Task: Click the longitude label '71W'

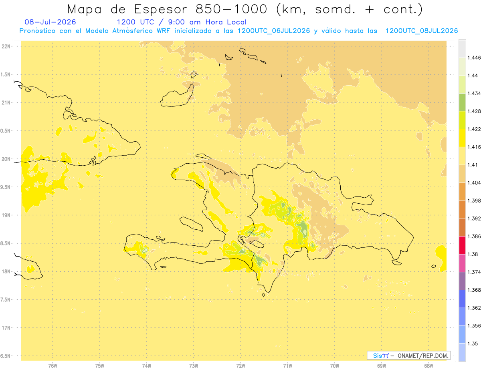Action: coord(287,365)
